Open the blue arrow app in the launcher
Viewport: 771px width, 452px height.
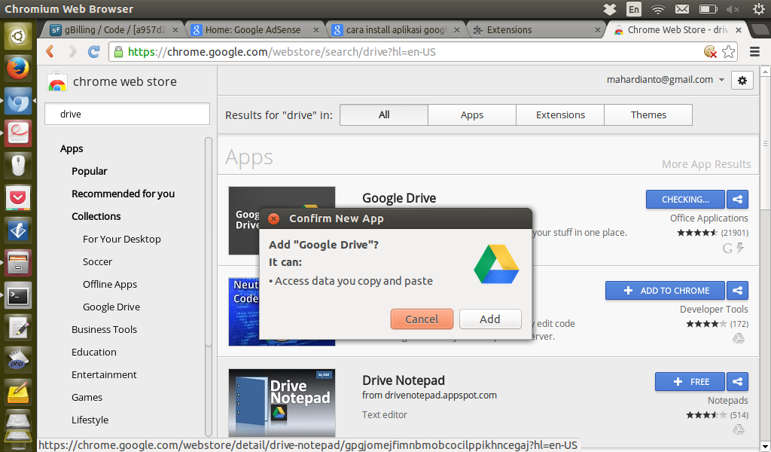pyautogui.click(x=18, y=231)
